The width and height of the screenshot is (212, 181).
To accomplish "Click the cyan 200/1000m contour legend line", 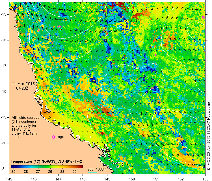I will [92, 172].
